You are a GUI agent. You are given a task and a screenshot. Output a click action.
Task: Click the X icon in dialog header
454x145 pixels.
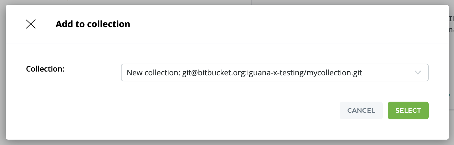pyautogui.click(x=31, y=24)
